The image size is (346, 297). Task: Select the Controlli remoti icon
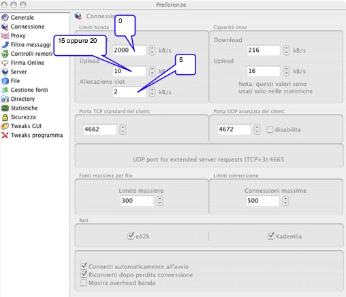coord(5,54)
